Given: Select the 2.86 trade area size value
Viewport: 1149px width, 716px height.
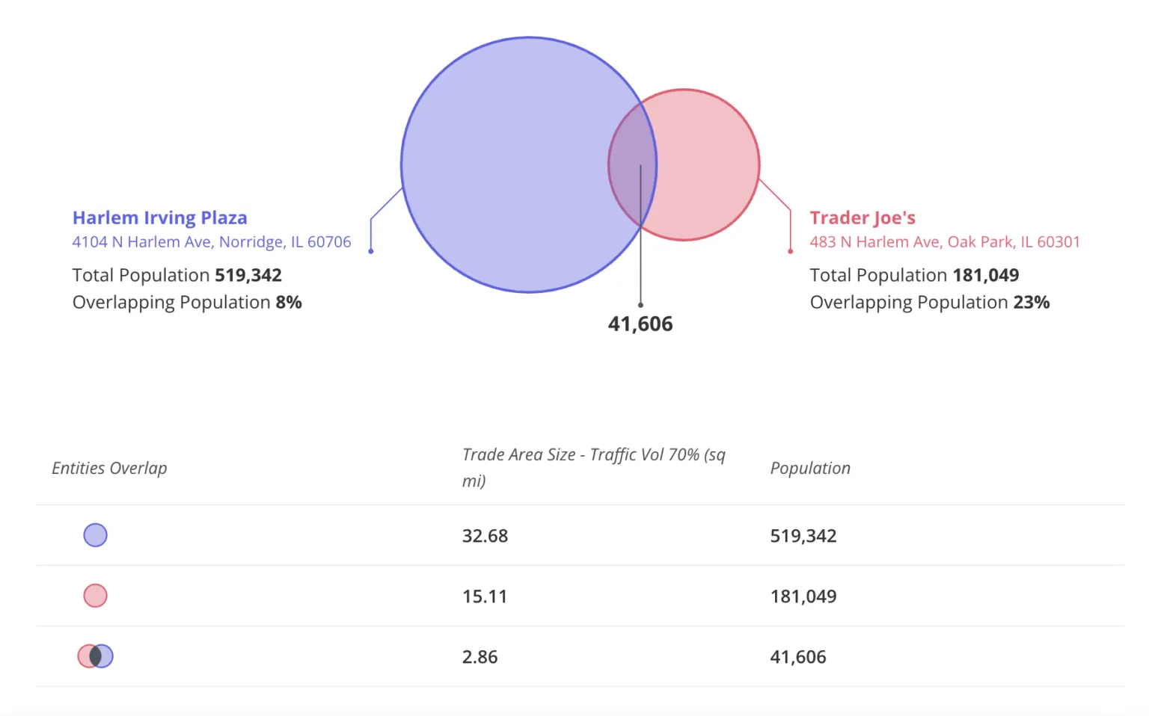Looking at the screenshot, I should (x=479, y=656).
